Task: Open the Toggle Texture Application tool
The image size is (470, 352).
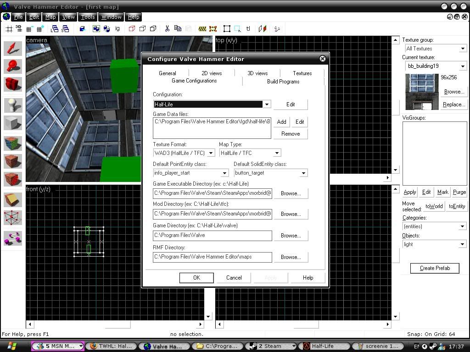Action: (13, 143)
